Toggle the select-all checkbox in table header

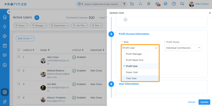pos(19,50)
